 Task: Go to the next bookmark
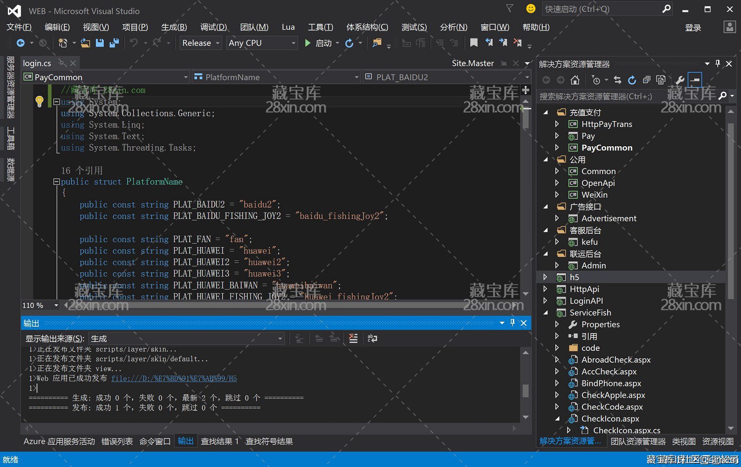click(503, 43)
